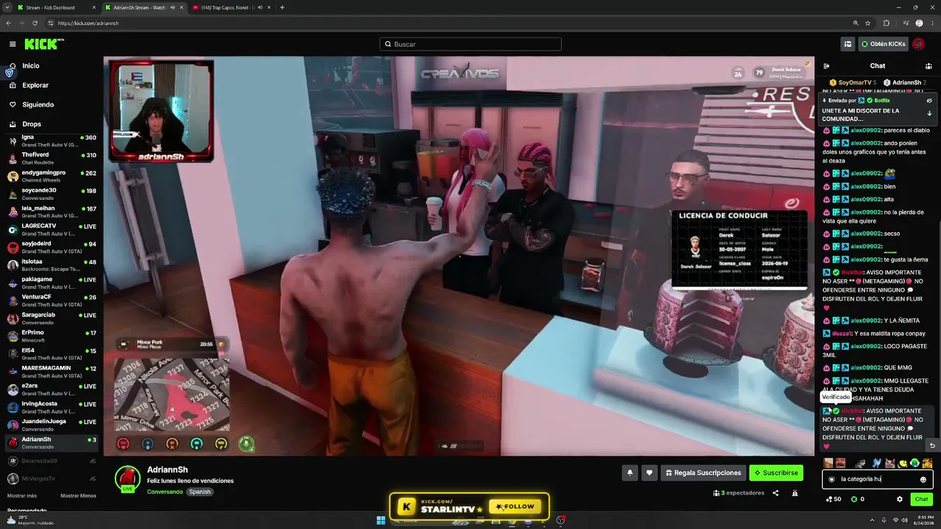
Task: Open the ErPrimo channel in the sidebar
Action: pyautogui.click(x=51, y=336)
